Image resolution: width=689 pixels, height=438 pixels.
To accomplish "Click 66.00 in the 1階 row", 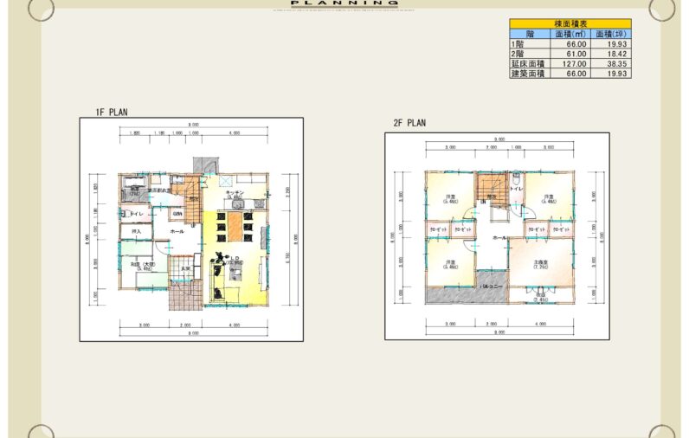I will coord(576,44).
